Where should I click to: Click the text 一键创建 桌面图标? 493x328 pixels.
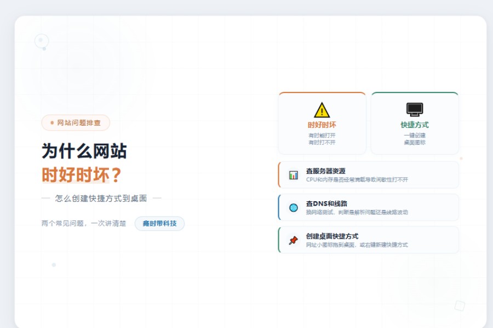(415, 139)
